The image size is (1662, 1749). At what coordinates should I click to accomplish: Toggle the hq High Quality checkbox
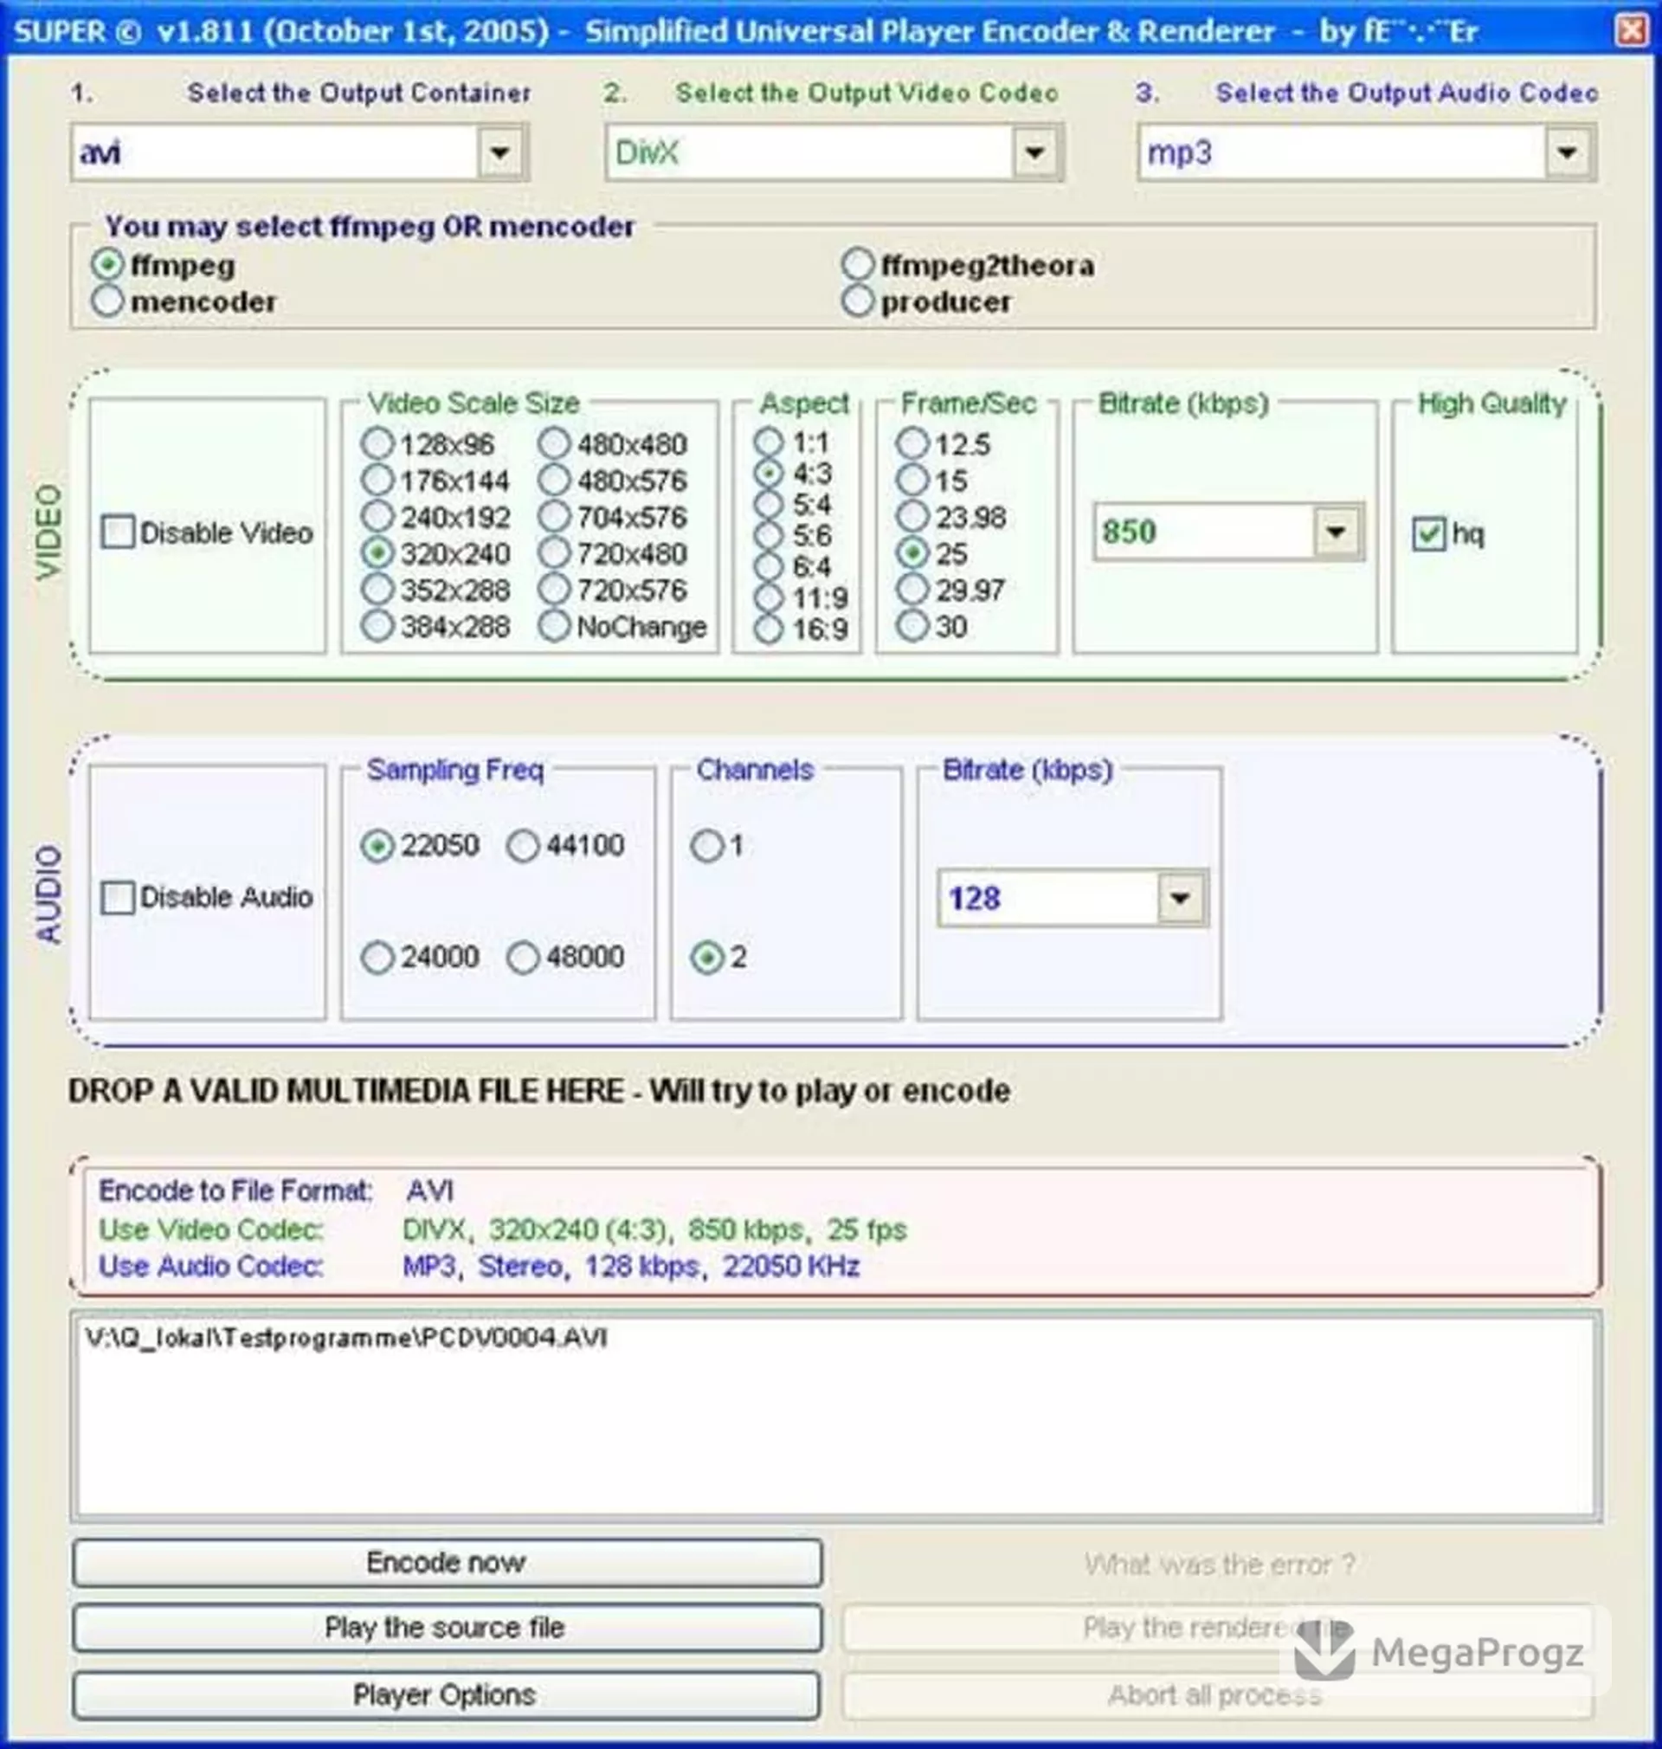coord(1429,533)
